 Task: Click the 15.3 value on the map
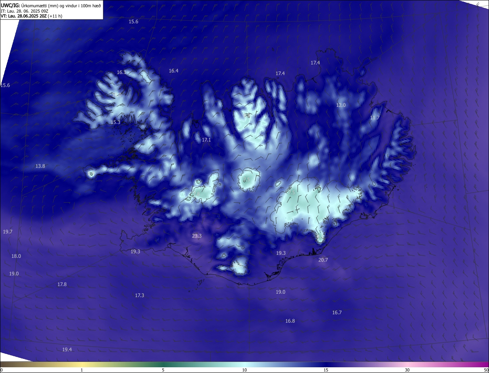(116, 122)
